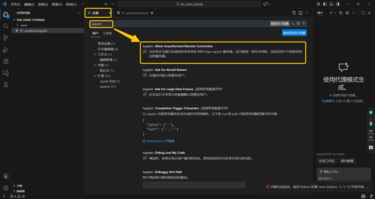Open the Accounts icon in activity bar
The image size is (375, 199).
pyautogui.click(x=6, y=176)
